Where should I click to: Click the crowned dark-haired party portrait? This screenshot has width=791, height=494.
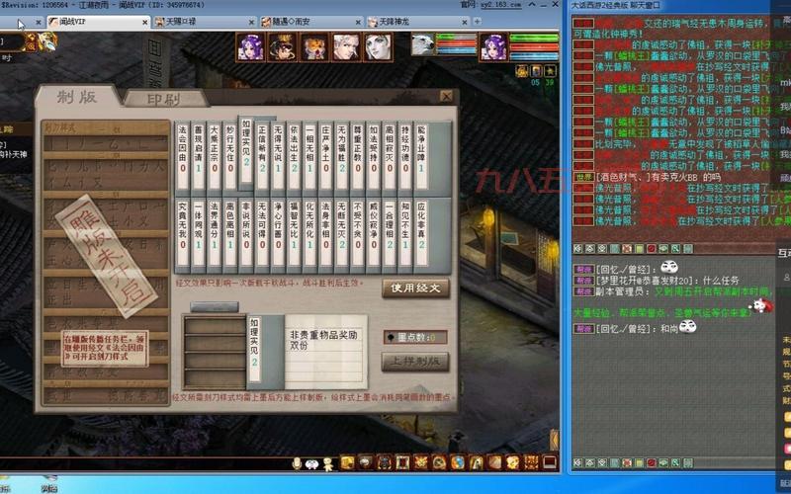[283, 47]
